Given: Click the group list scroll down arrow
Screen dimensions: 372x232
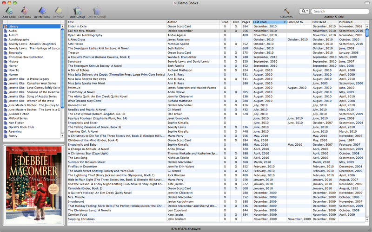Looking at the screenshot, I should pyautogui.click(x=62, y=136).
